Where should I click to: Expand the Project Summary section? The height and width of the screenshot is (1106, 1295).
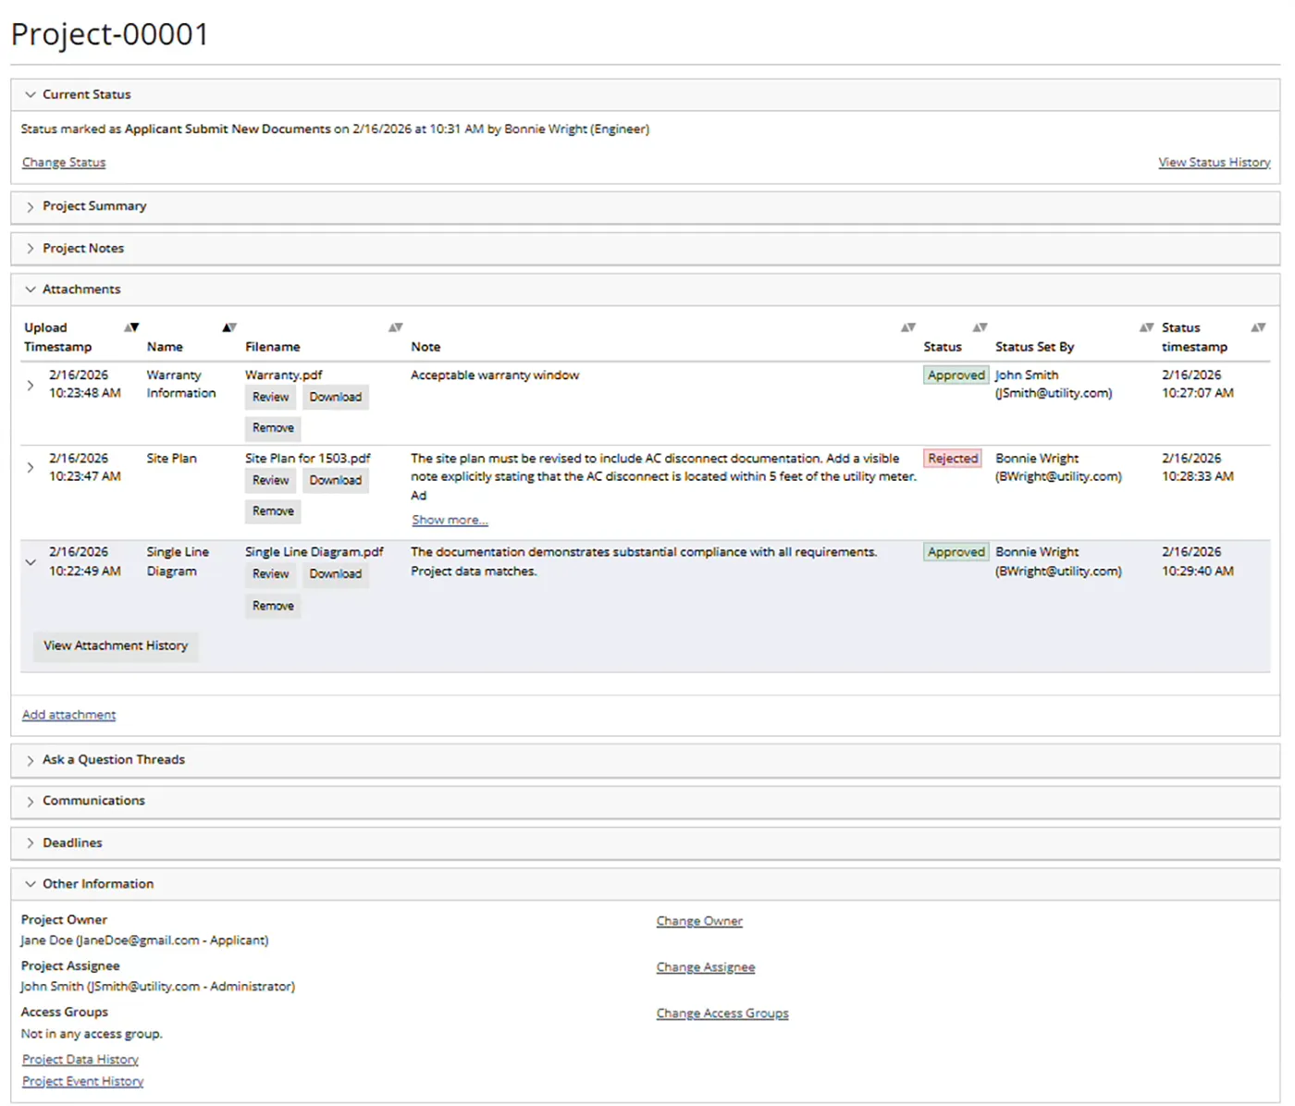(31, 206)
